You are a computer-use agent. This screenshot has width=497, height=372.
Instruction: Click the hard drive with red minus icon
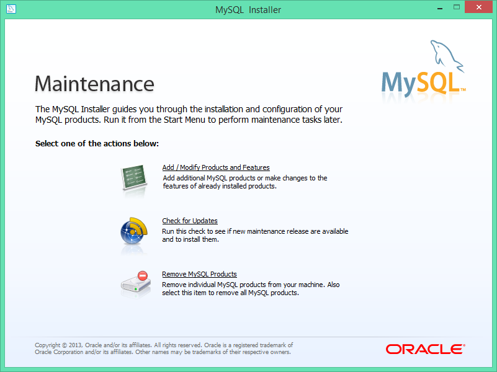(x=136, y=281)
